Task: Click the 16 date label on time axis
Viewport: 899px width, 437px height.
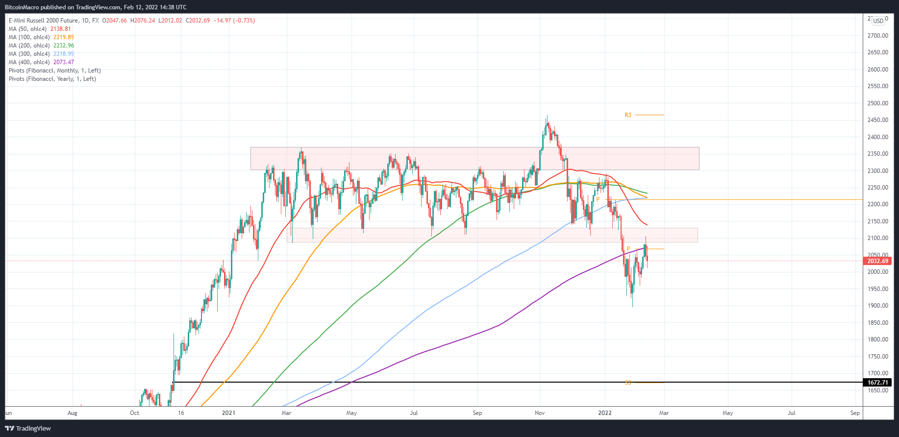Action: click(181, 413)
